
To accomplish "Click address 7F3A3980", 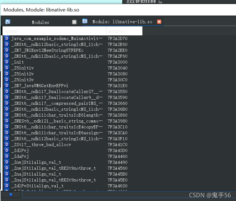I will 118,121.
